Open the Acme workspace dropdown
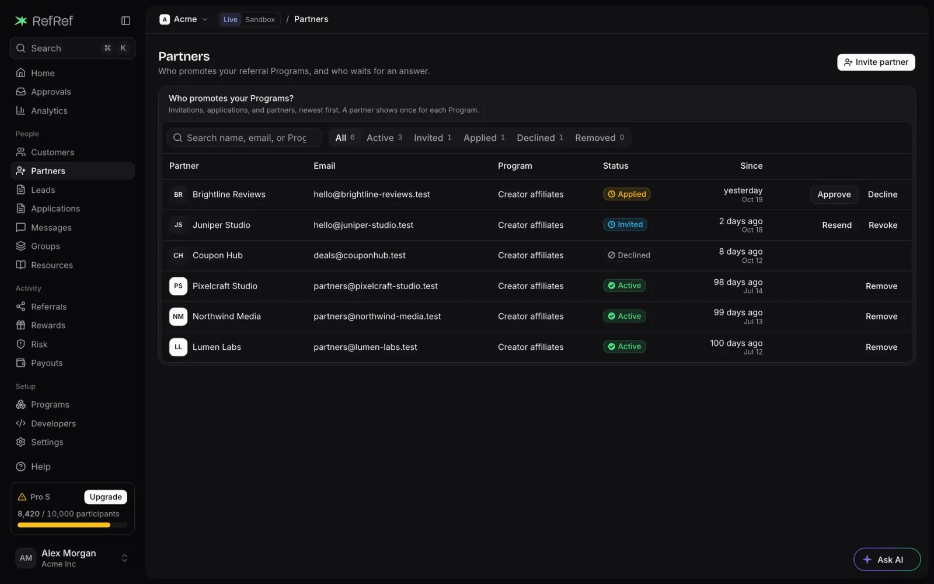 pos(184,19)
